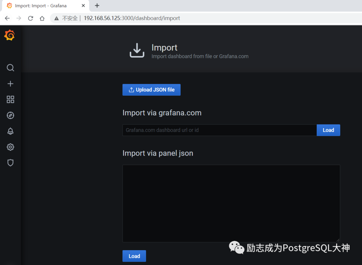
Task: Open a new browser tab
Action: pos(97,6)
